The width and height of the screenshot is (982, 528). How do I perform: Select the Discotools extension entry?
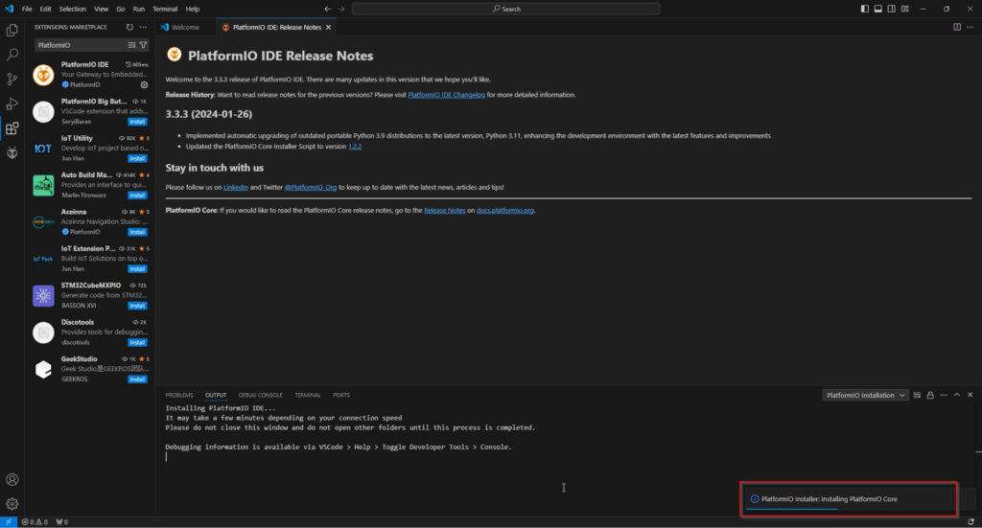coord(90,333)
